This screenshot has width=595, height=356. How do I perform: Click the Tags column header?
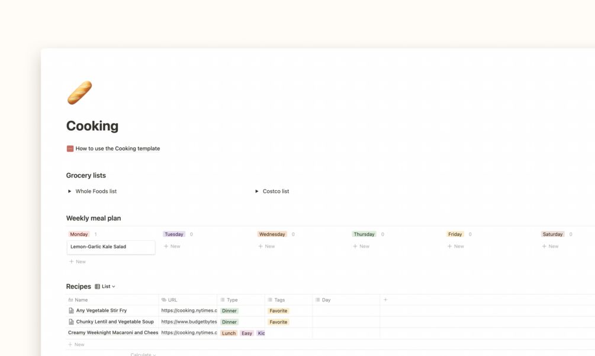pyautogui.click(x=288, y=300)
